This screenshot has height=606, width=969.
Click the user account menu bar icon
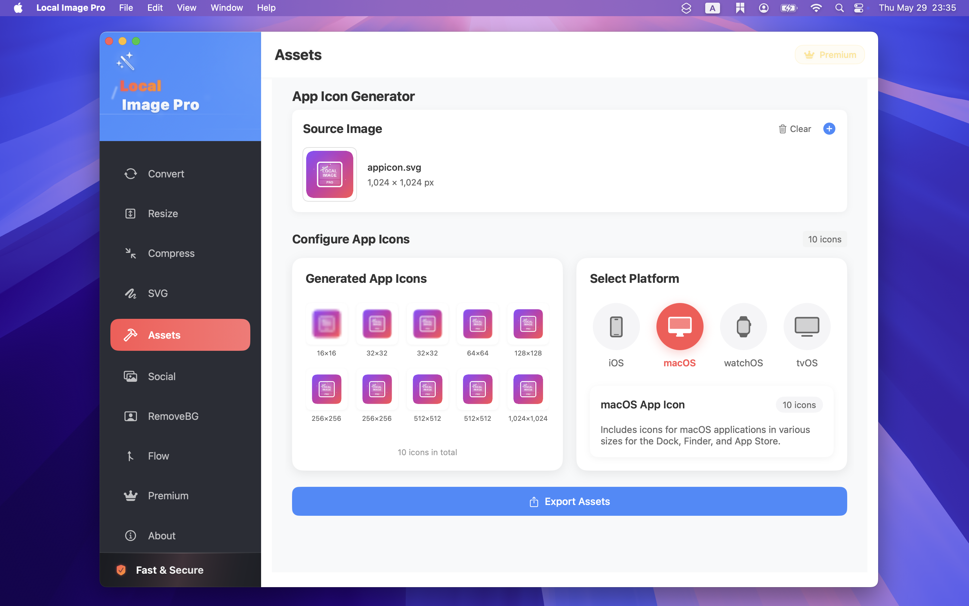(763, 8)
